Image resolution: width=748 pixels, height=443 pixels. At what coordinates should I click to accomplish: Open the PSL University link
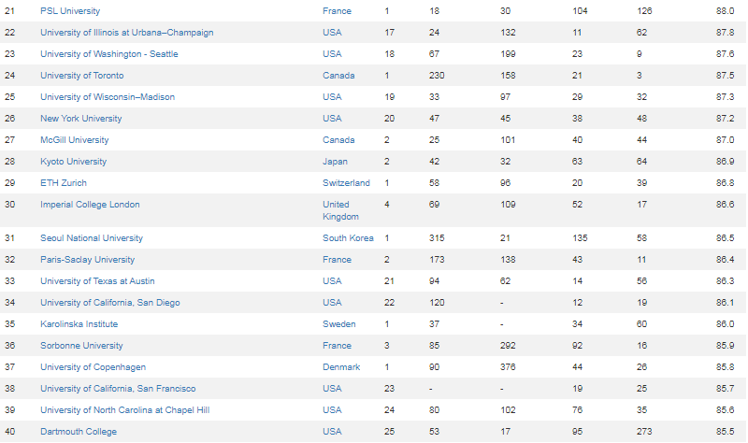[x=70, y=11]
